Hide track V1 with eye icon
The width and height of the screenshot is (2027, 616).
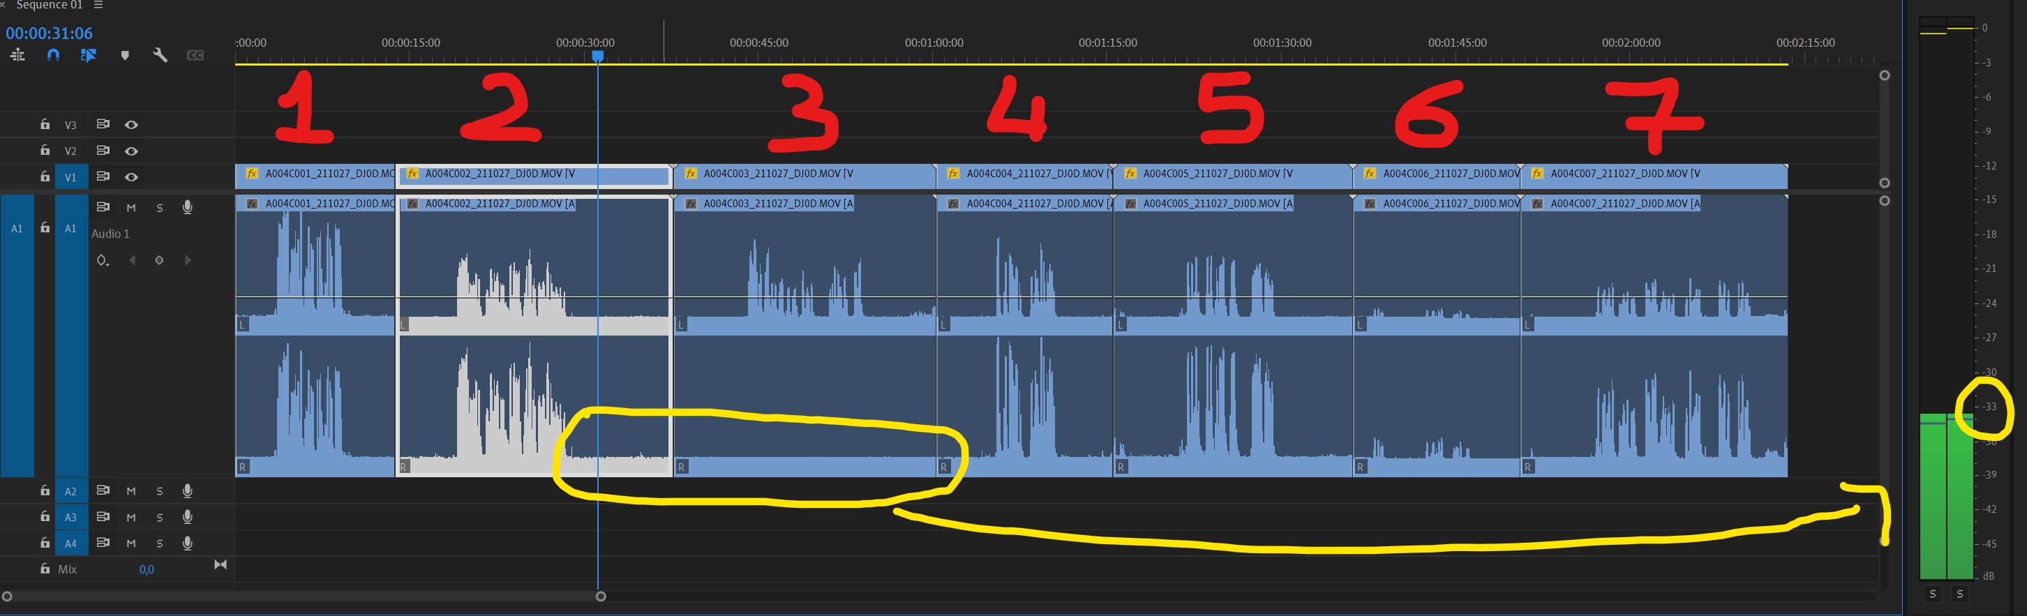[131, 177]
